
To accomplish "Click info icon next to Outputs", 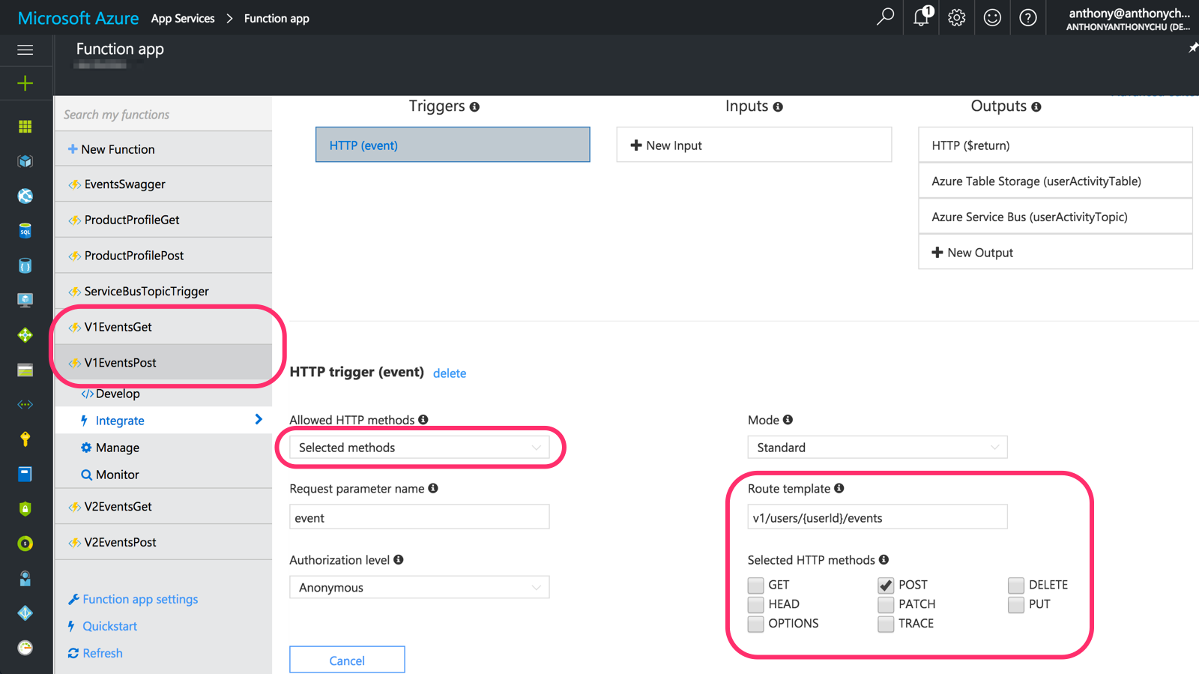I will click(1036, 107).
